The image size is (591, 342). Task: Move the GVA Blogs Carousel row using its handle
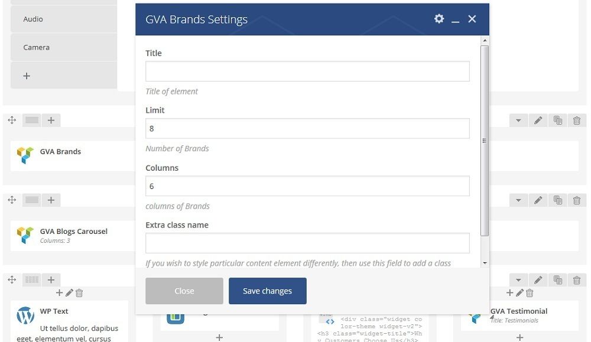coord(12,200)
